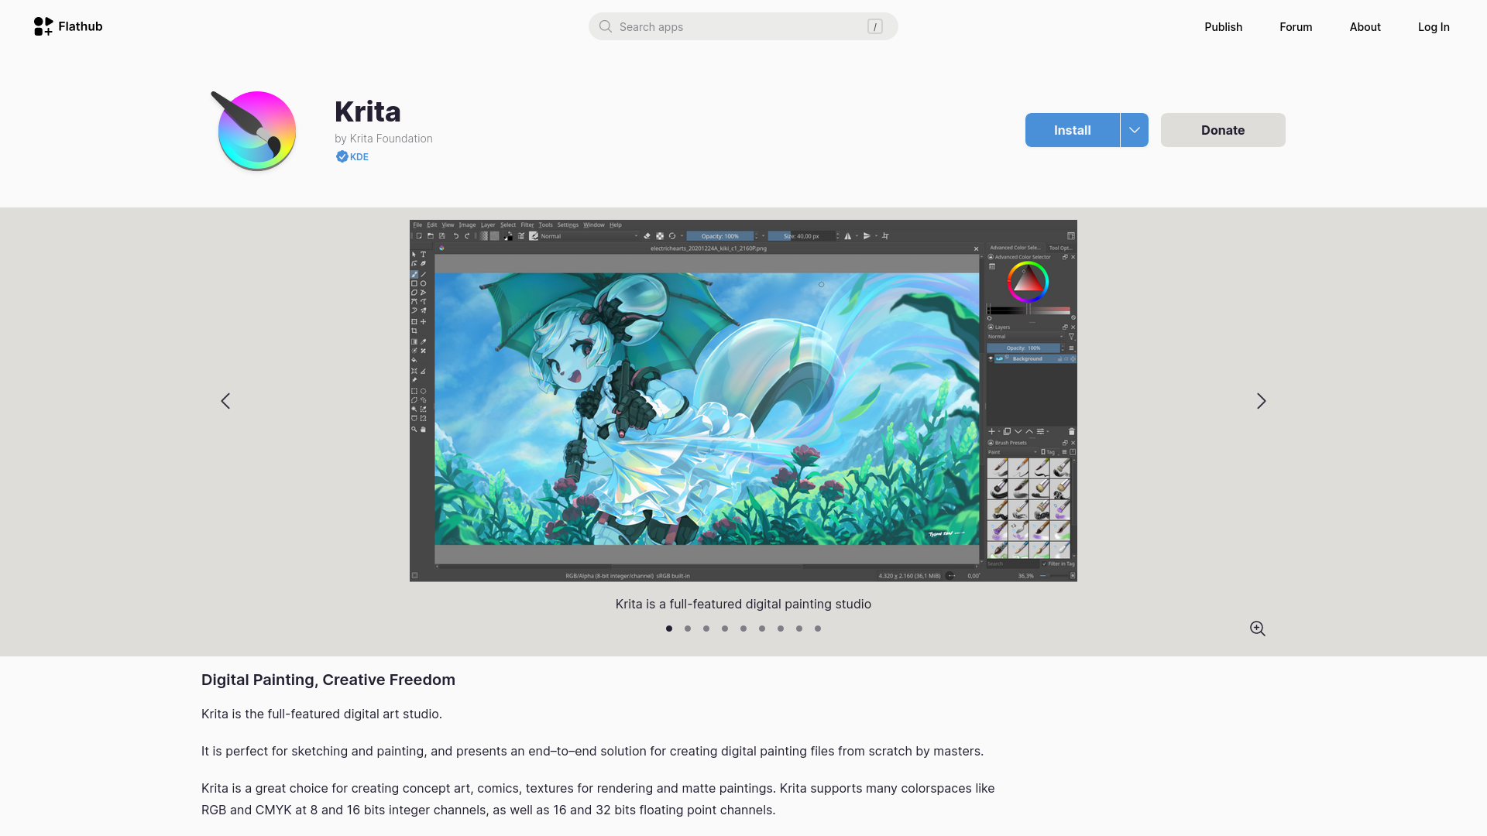Click the Install button
The image size is (1487, 836).
coord(1072,130)
